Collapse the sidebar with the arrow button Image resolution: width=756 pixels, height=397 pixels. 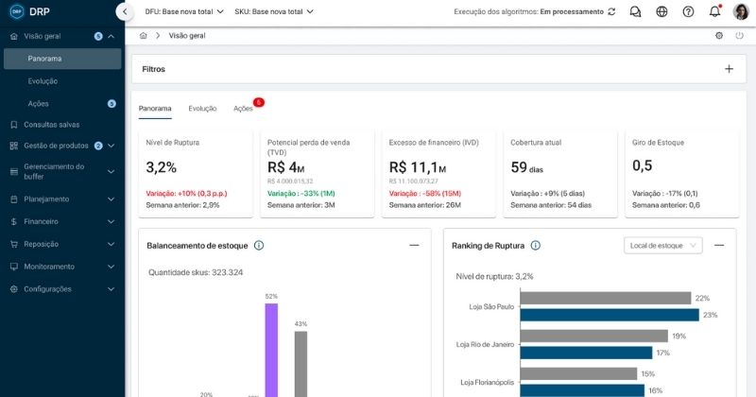click(125, 11)
